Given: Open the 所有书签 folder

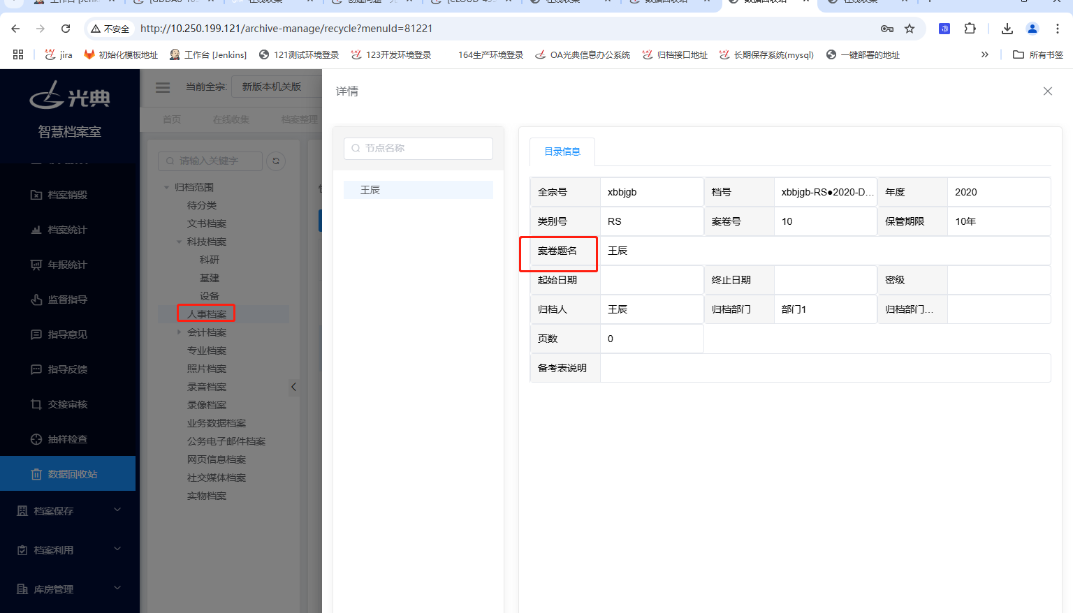Looking at the screenshot, I should pos(1038,54).
